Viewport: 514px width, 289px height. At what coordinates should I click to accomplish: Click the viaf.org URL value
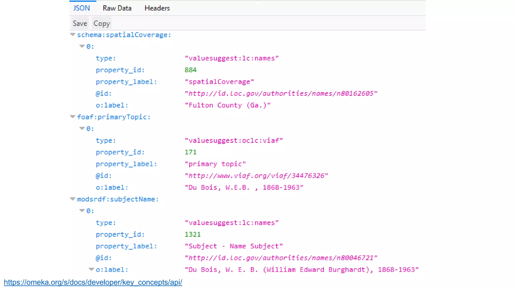(256, 176)
